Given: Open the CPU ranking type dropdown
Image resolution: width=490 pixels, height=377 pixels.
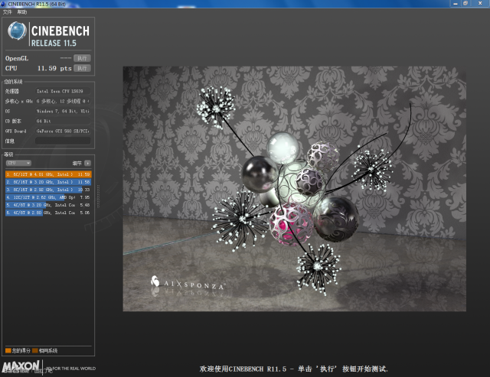Looking at the screenshot, I should click(x=18, y=163).
